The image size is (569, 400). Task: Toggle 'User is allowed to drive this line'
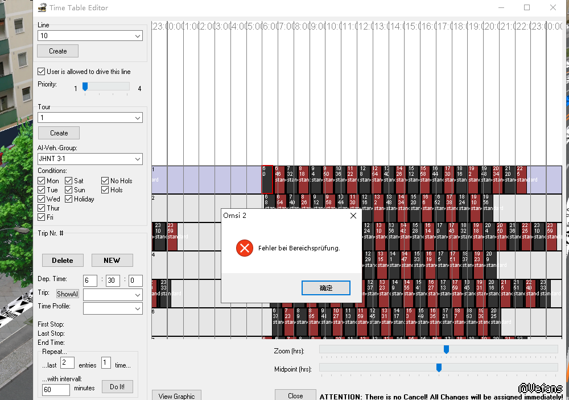(x=42, y=72)
